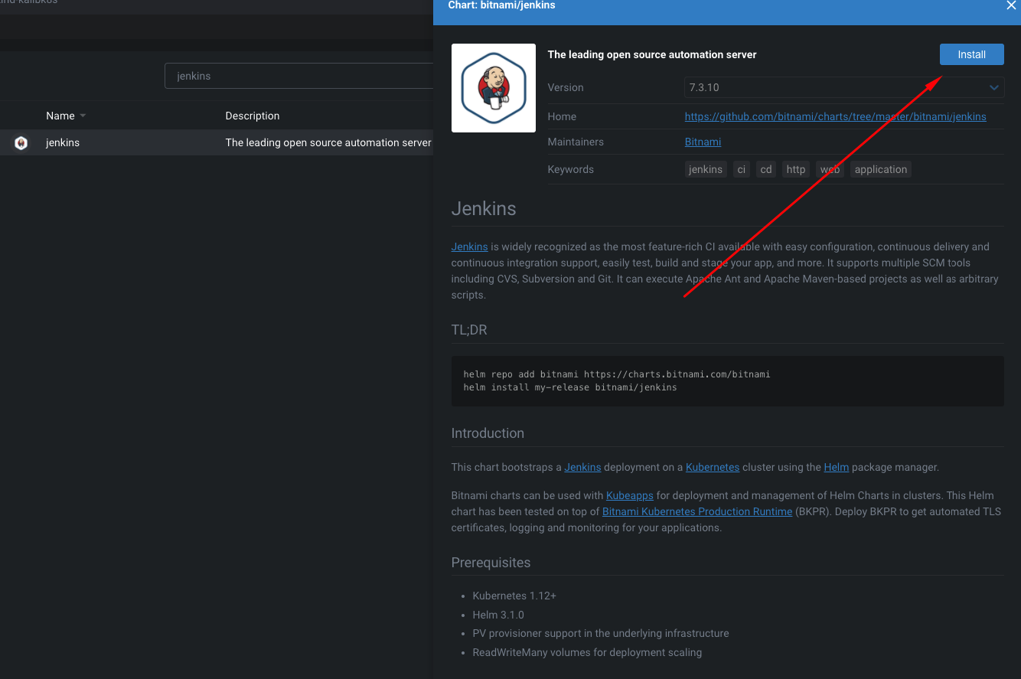
Task: Click the 'http' keyword tag
Action: coord(796,170)
